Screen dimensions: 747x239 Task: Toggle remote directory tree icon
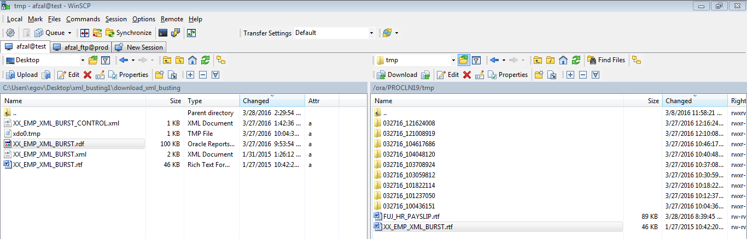click(637, 60)
